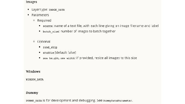Click the shuffle parameter name
Viewport: 185px width, 104px height.
pos(48,53)
